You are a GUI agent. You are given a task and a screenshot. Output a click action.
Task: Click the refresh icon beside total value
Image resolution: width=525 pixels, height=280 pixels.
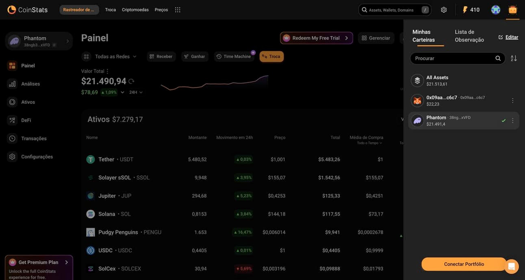pyautogui.click(x=131, y=81)
